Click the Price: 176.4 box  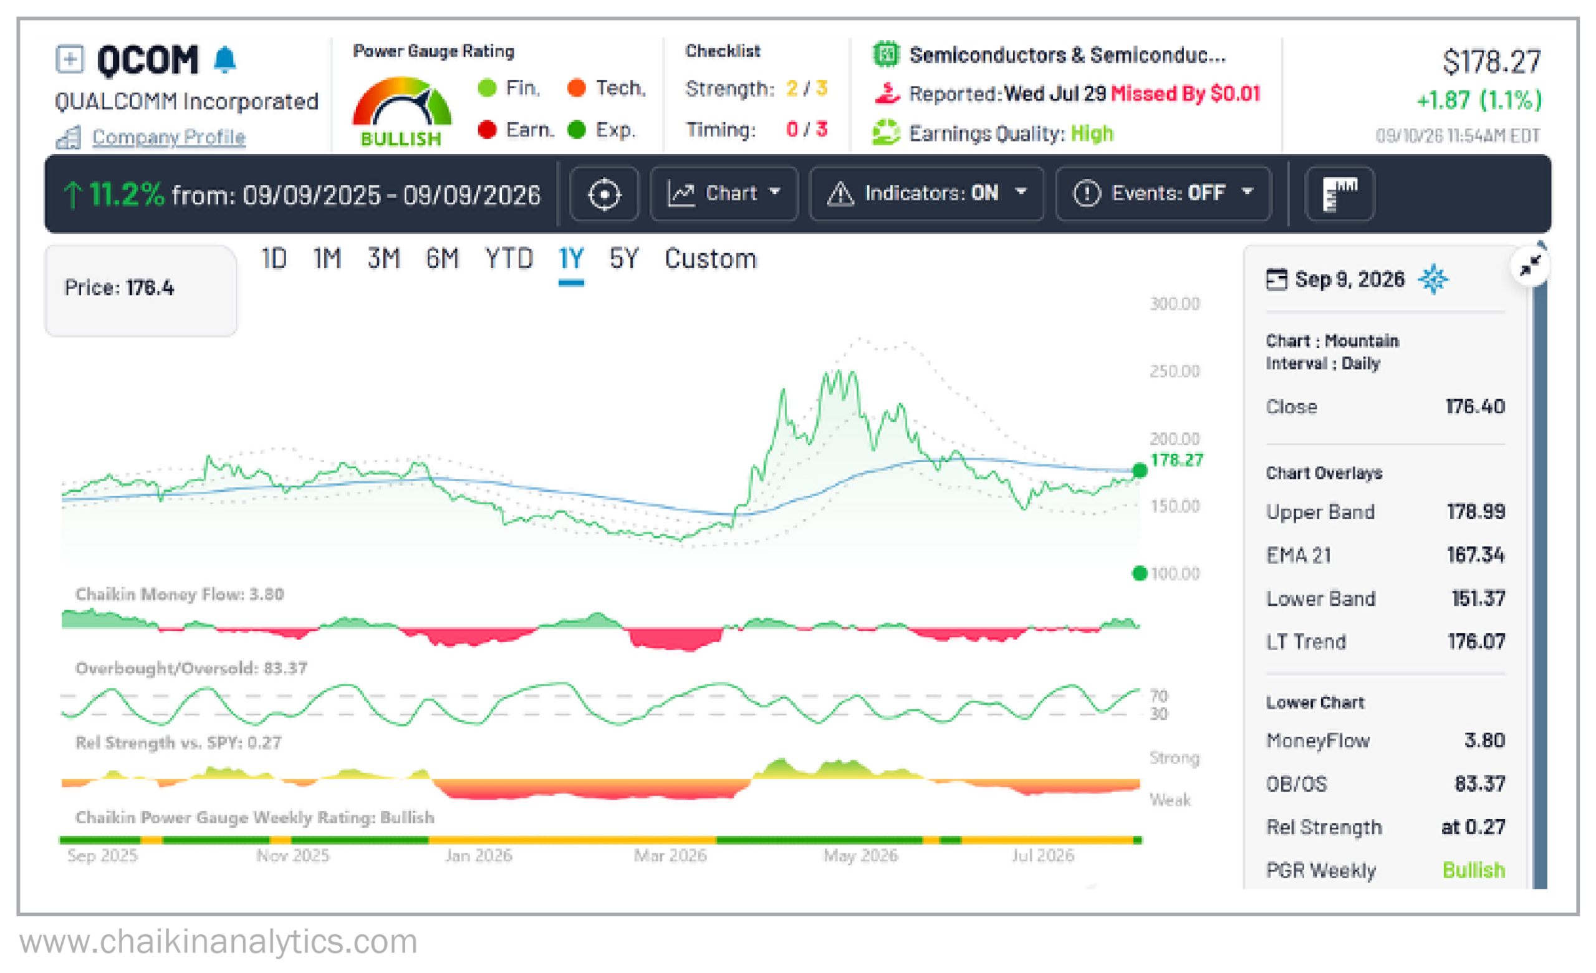point(140,290)
